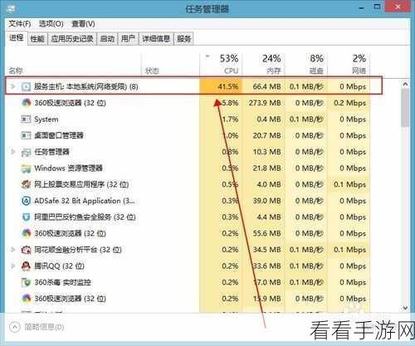This screenshot has height=346, width=415.
Task: Select the 同花顺金融分析平台 (32 位) row name
Action: [78, 250]
